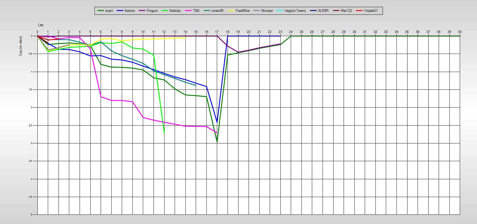Click the XLR8R legend label
The image size is (477, 224).
pyautogui.click(x=323, y=11)
